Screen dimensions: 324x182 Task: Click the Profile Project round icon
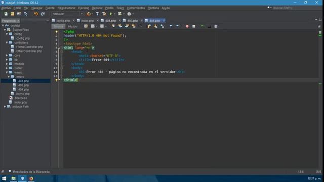click(x=129, y=14)
